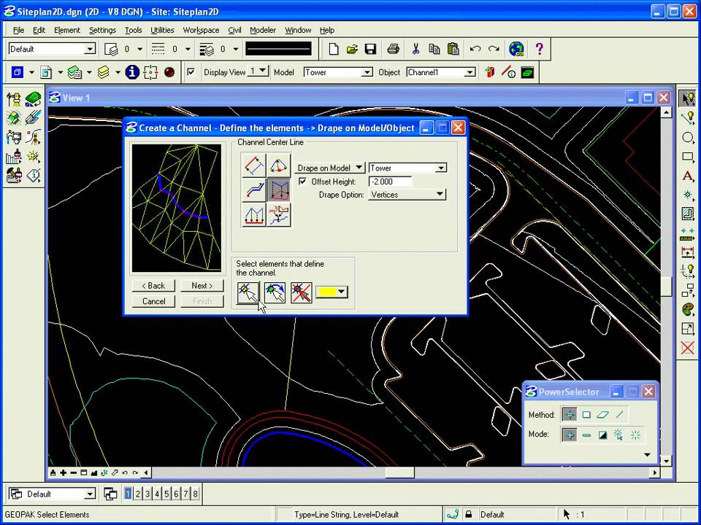Switch PowerSelector mode to Clear
The height and width of the screenshot is (525, 701).
(x=636, y=435)
